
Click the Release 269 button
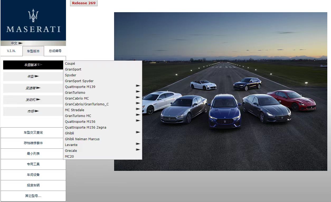84,3
